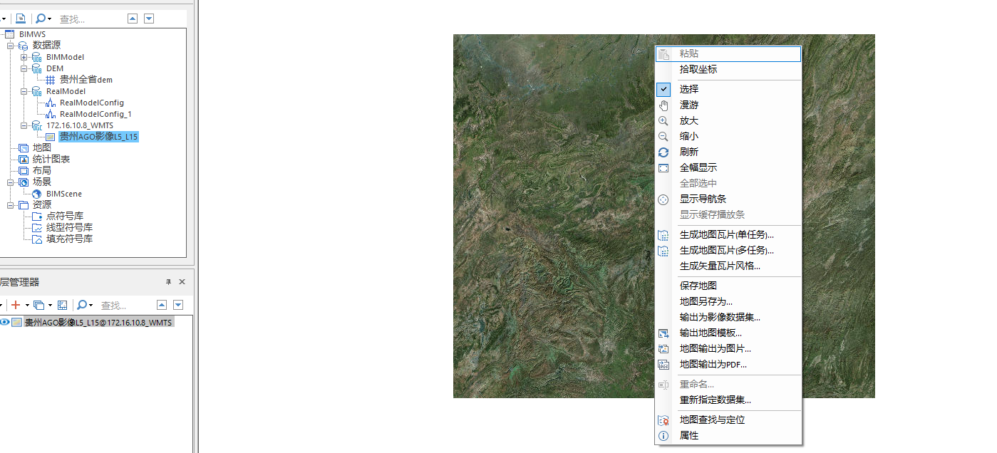Viewport: 997px width, 453px height.
Task: Click the document icon in workspace toolbar
Action: click(21, 19)
